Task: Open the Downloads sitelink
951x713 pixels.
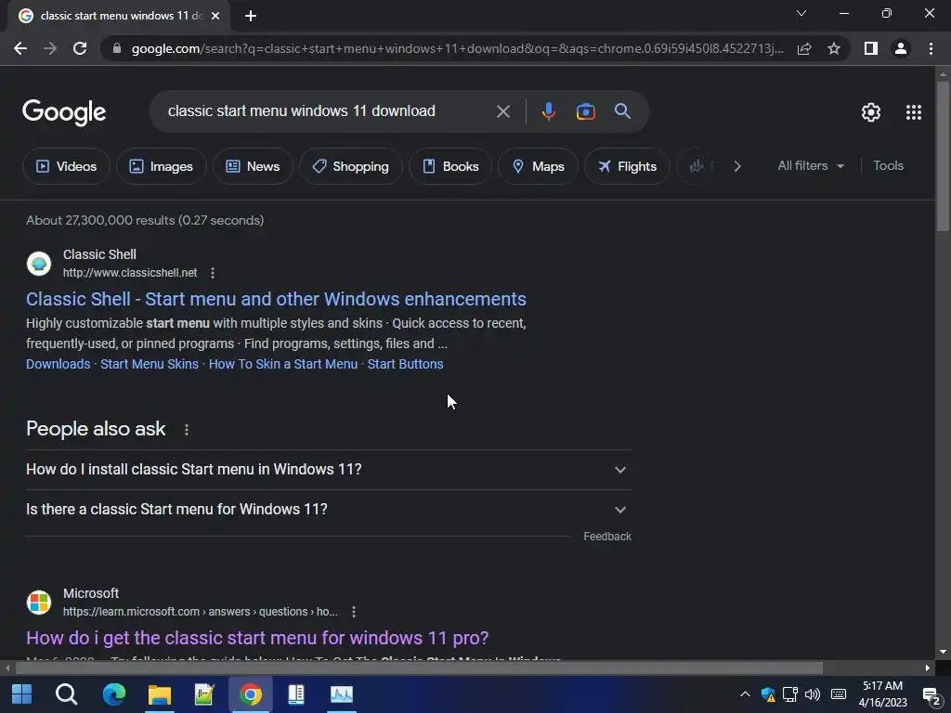Action: click(x=59, y=364)
